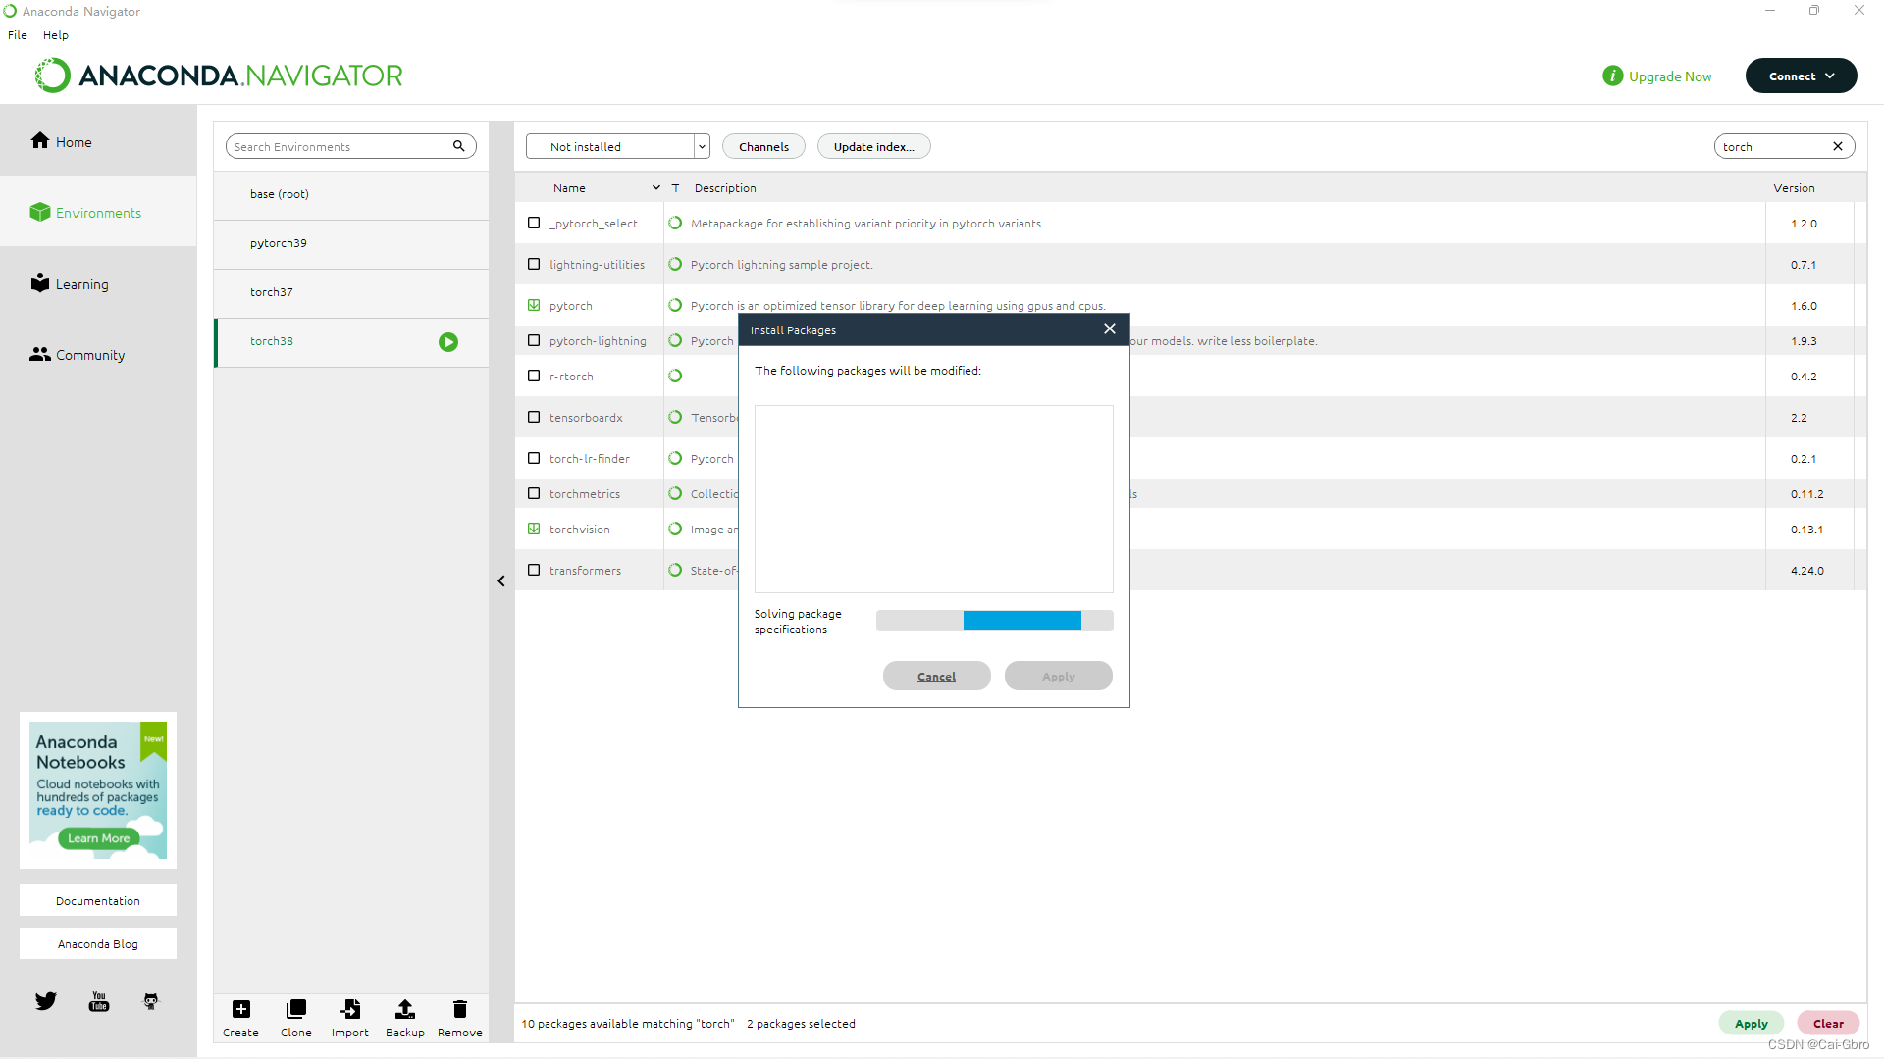Screen dimensions: 1884x1059
Task: Click Apply in the Install Packages dialog
Action: [1058, 676]
